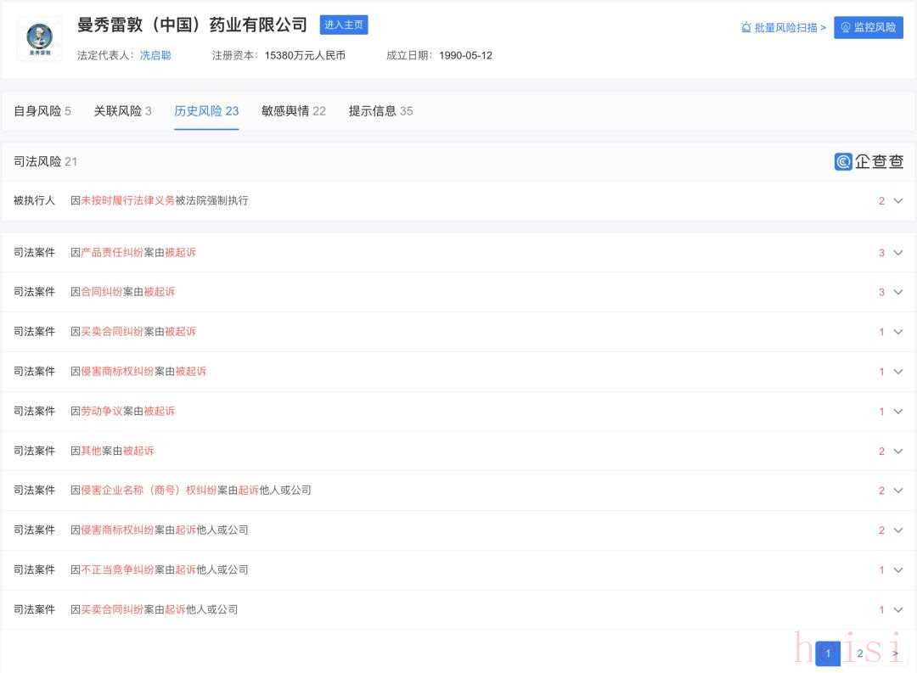Click the company logo thumbnail
917x673 pixels.
(39, 39)
